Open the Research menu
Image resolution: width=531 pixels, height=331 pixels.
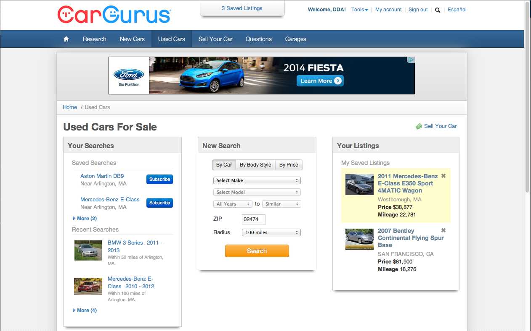[94, 39]
